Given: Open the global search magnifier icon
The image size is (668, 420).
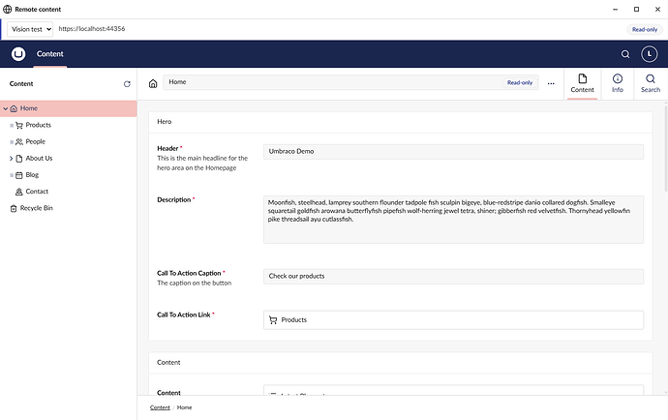Looking at the screenshot, I should tap(625, 54).
